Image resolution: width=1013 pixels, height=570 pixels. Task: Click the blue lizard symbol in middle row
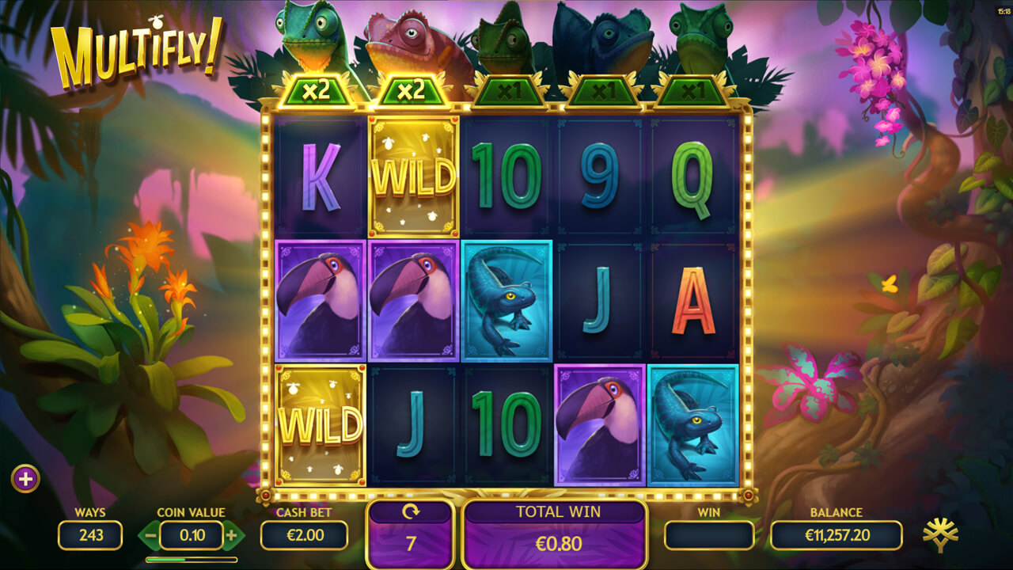pyautogui.click(x=506, y=301)
